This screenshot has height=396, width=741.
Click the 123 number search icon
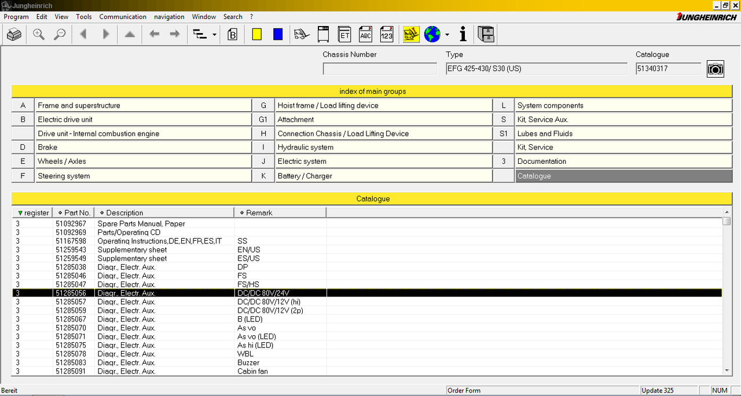coord(386,35)
